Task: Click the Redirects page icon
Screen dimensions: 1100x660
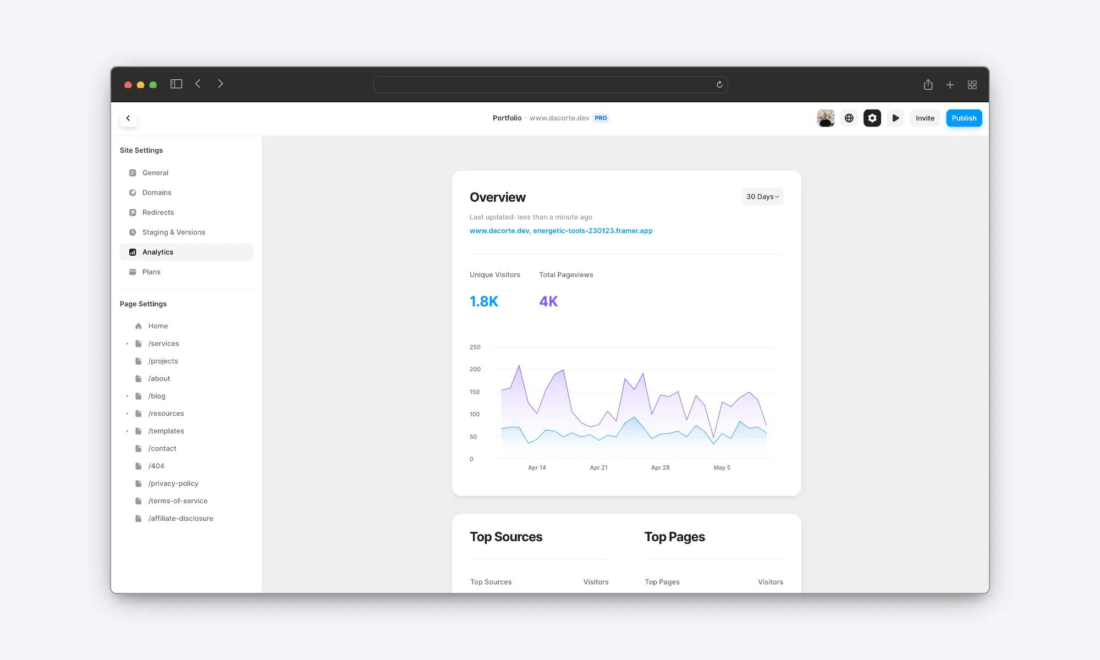Action: (x=132, y=212)
